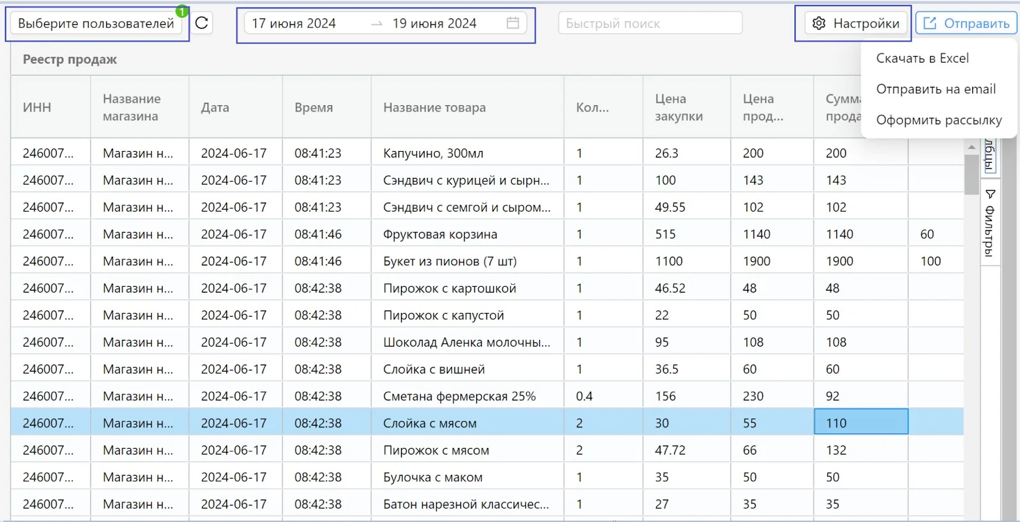Click the start date 17 июня 2024
The width and height of the screenshot is (1020, 522).
coord(293,24)
